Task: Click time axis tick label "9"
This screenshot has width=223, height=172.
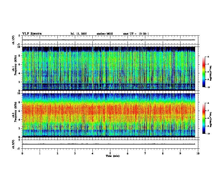Action: coord(180,153)
